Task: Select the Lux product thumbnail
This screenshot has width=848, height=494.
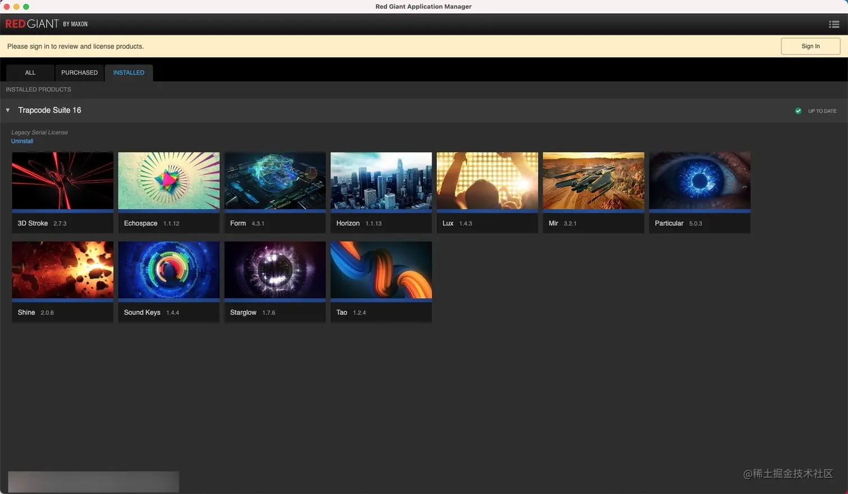Action: click(x=487, y=181)
